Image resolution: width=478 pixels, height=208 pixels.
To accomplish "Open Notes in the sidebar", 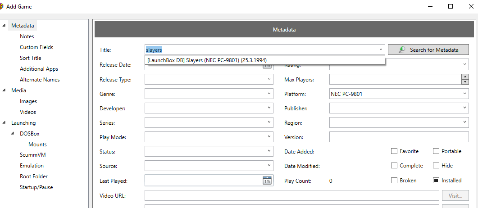I will [x=27, y=36].
